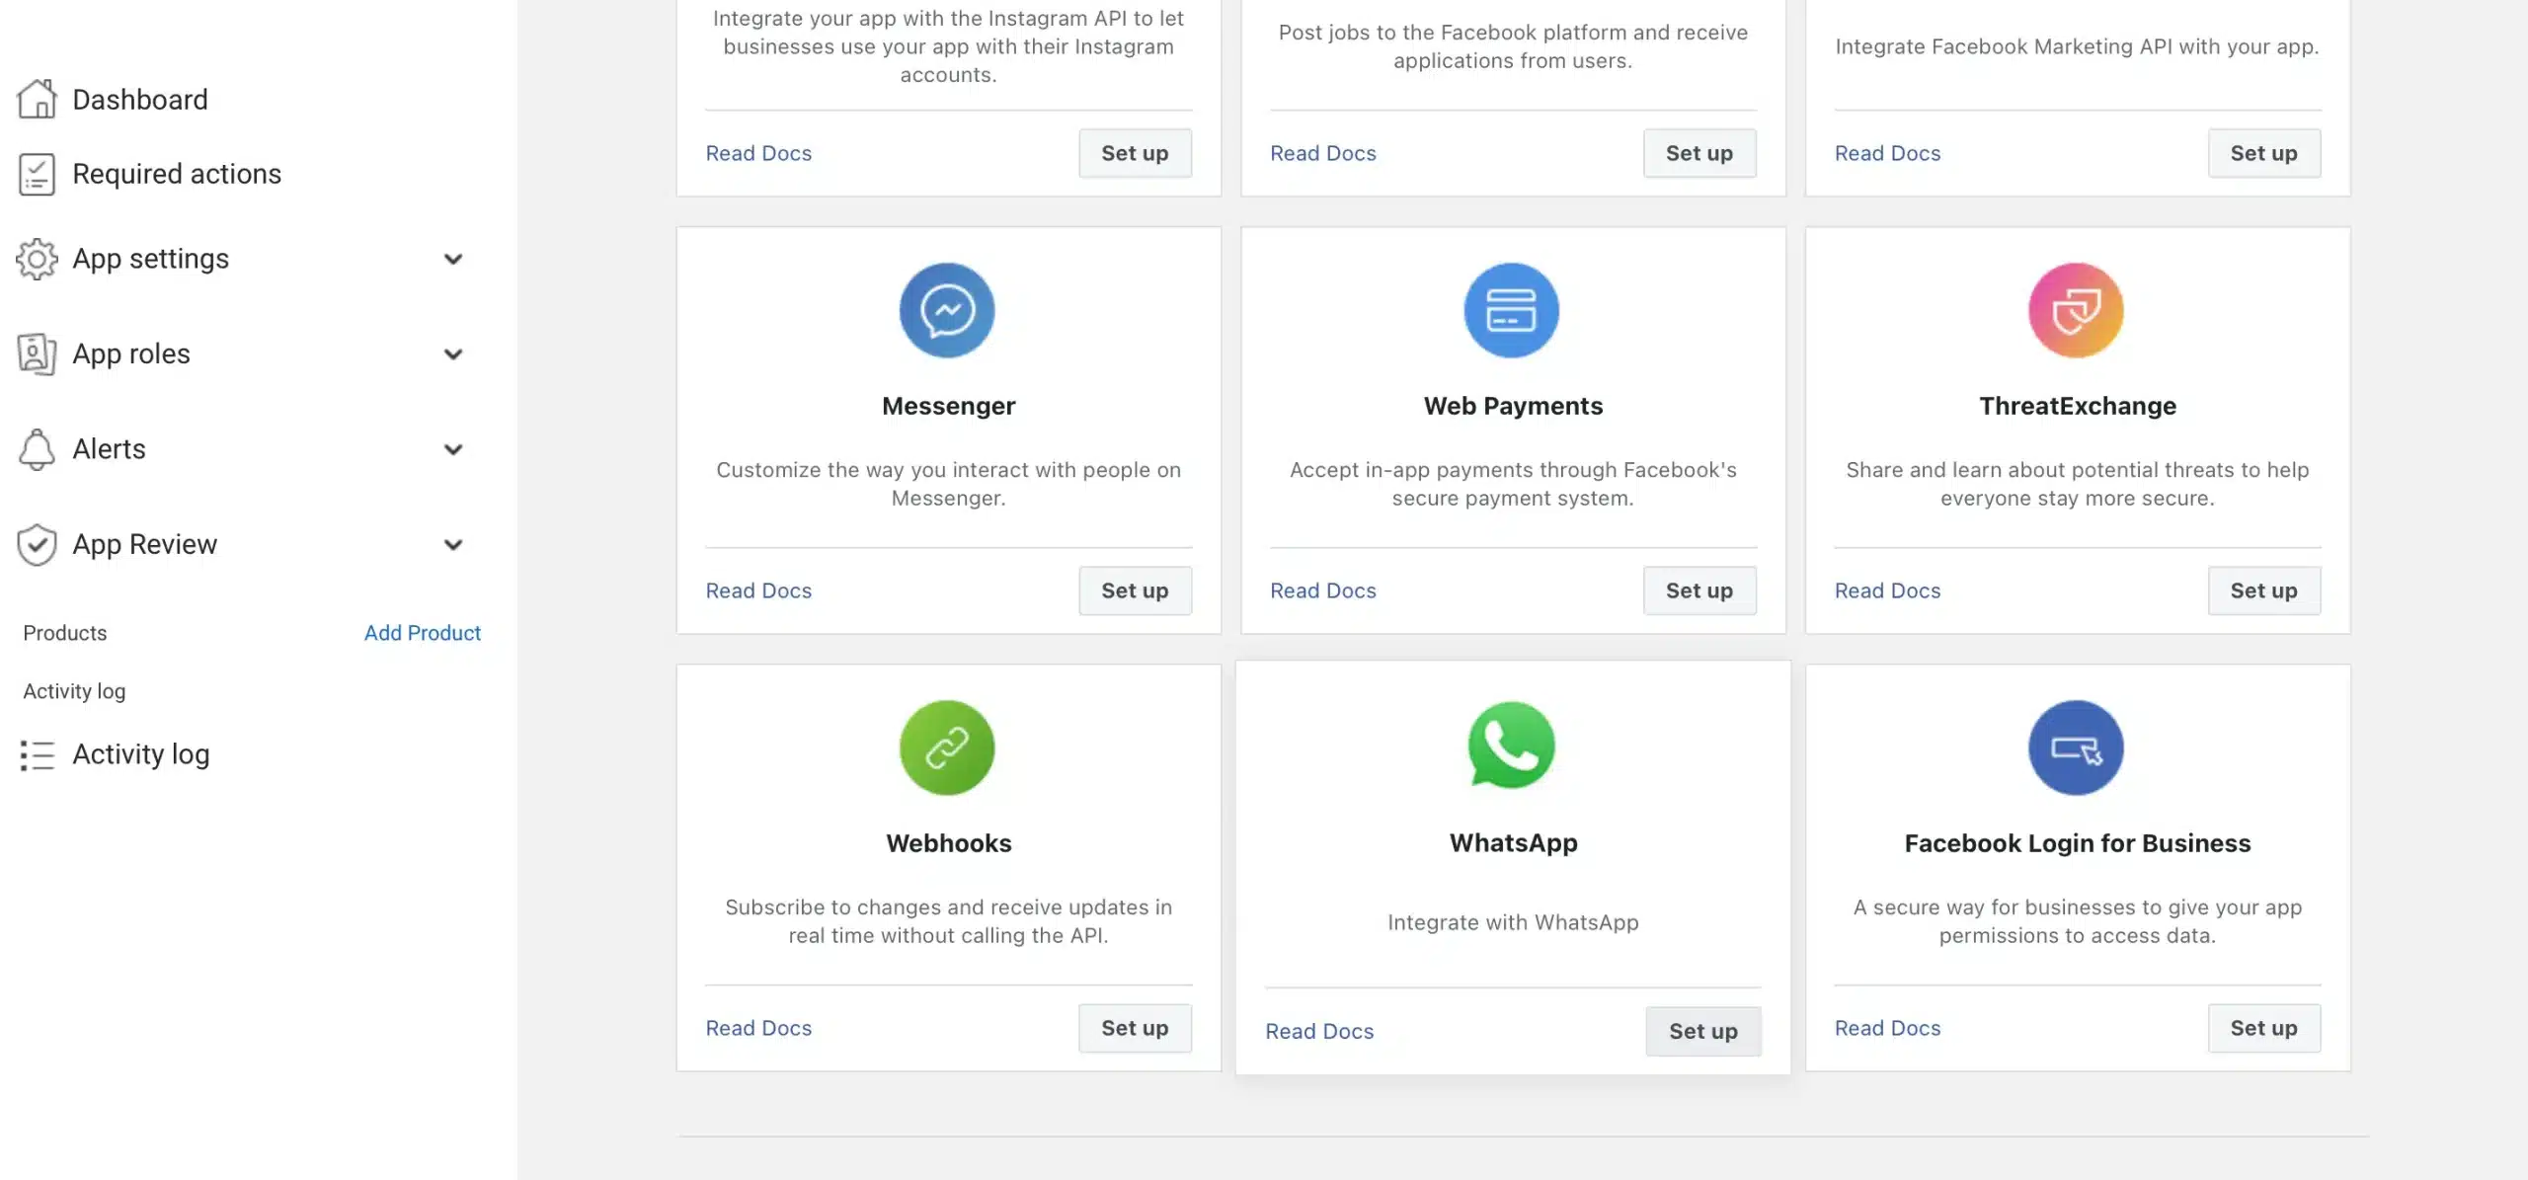Select the Required actions checklist icon
2528x1180 pixels.
[38, 174]
